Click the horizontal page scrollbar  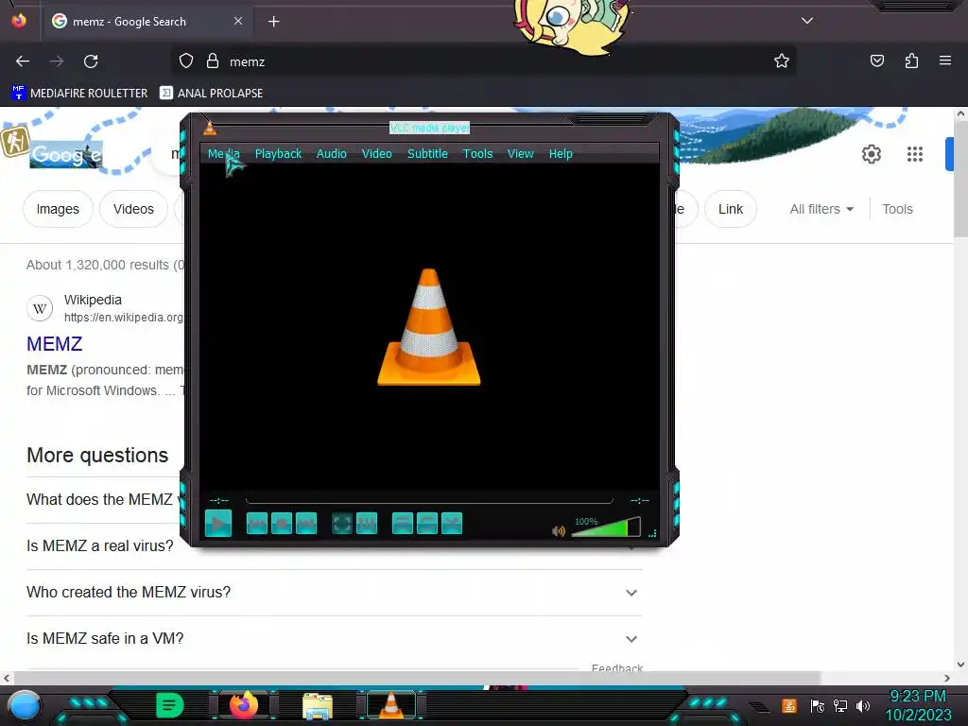pyautogui.click(x=417, y=678)
